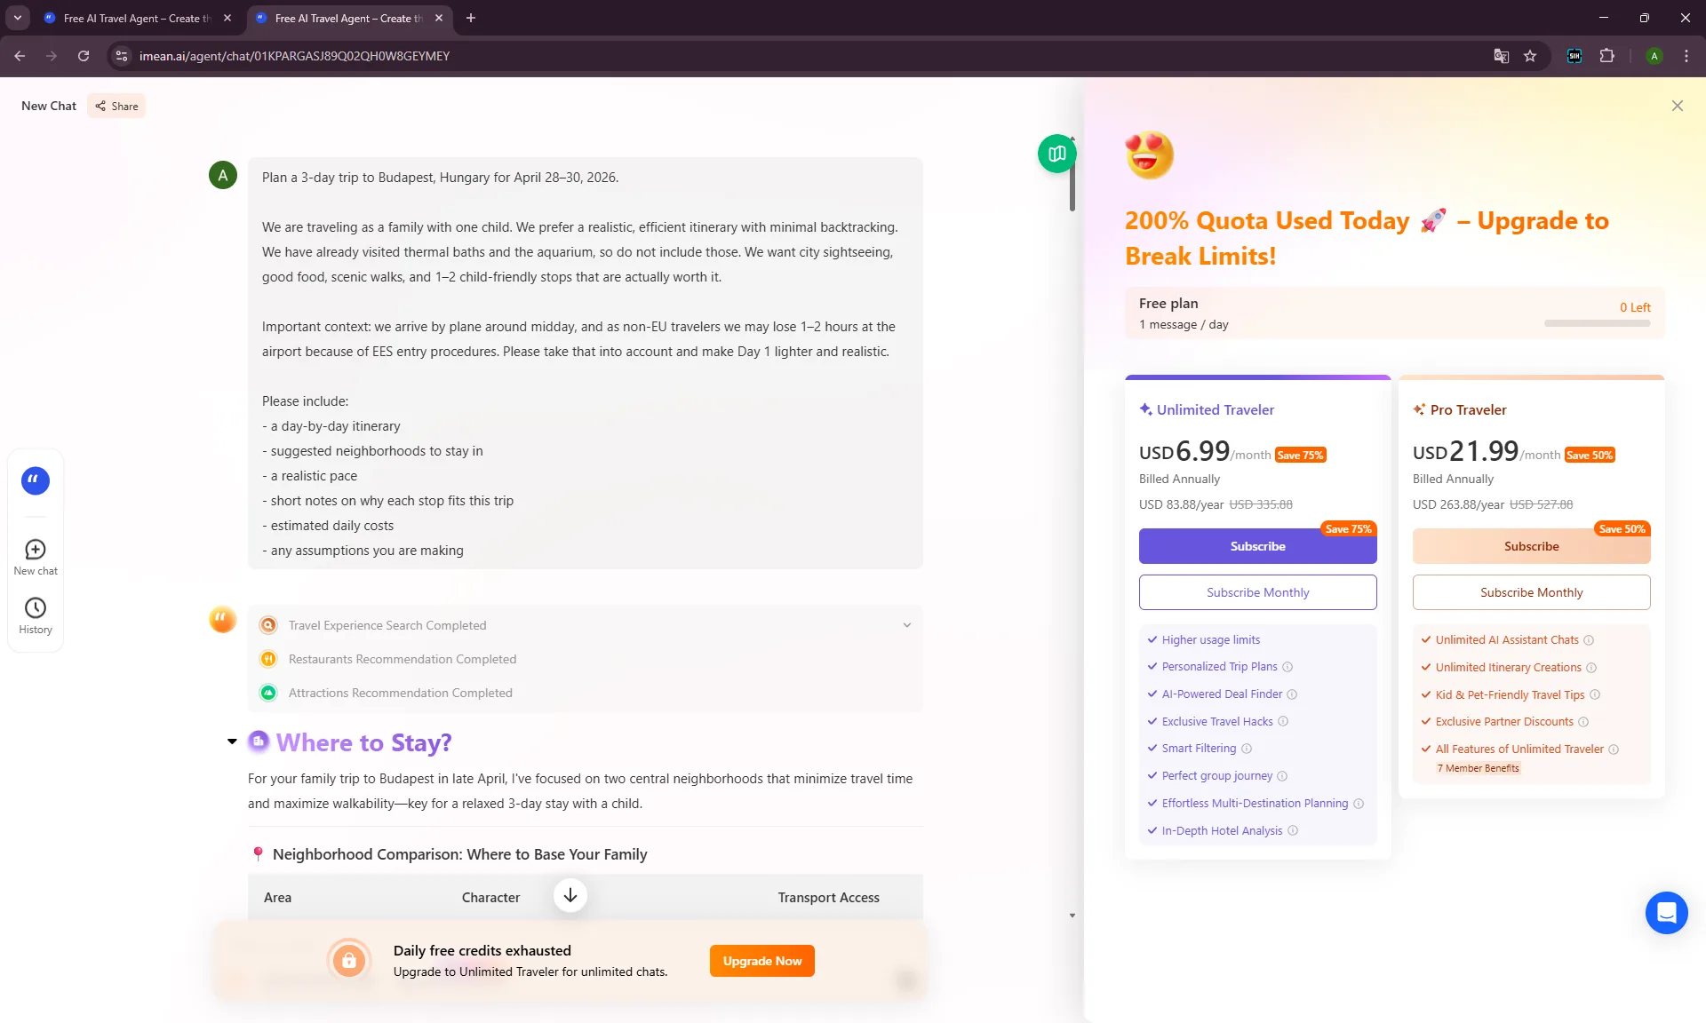
Task: Close the upgrade panel
Action: pos(1677,106)
